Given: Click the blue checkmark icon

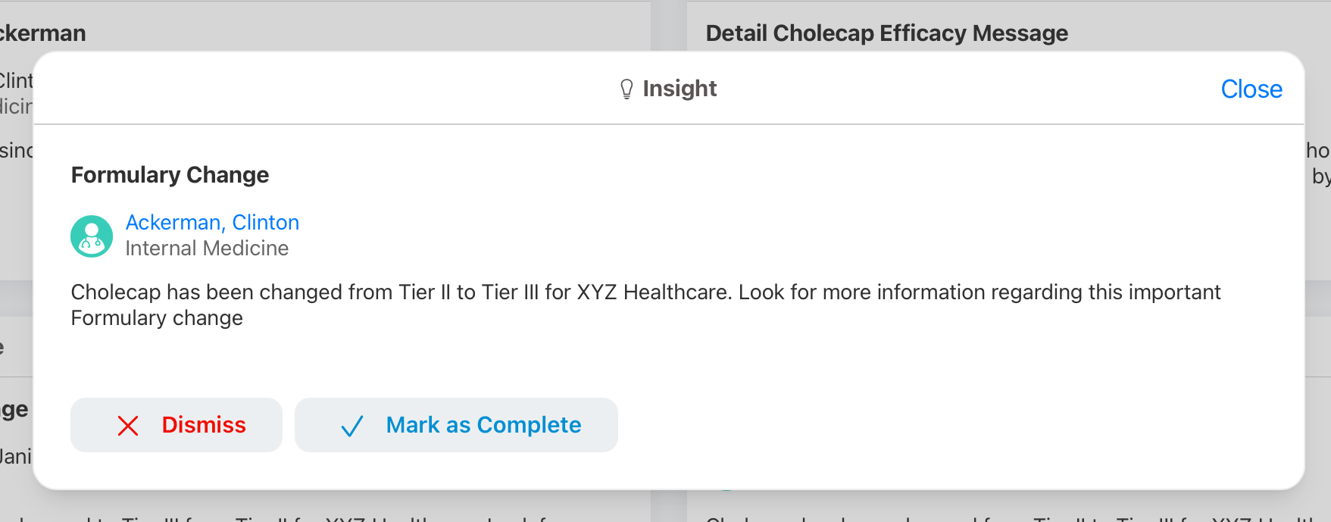Looking at the screenshot, I should 352,426.
